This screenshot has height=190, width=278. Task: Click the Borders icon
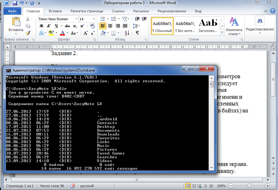coord(113,33)
